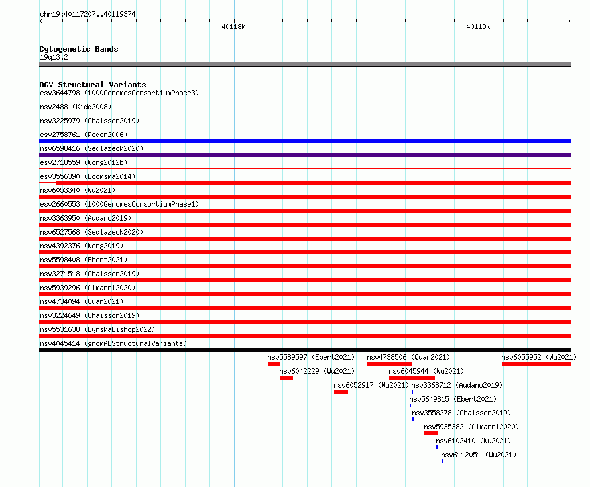The height and width of the screenshot is (487, 590).
Task: Select esv3556390 (Boomsma2014) variant label
Action: [88, 176]
